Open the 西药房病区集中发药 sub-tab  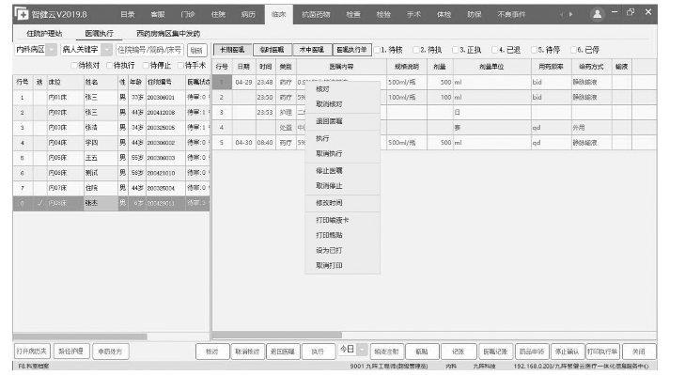click(x=168, y=33)
